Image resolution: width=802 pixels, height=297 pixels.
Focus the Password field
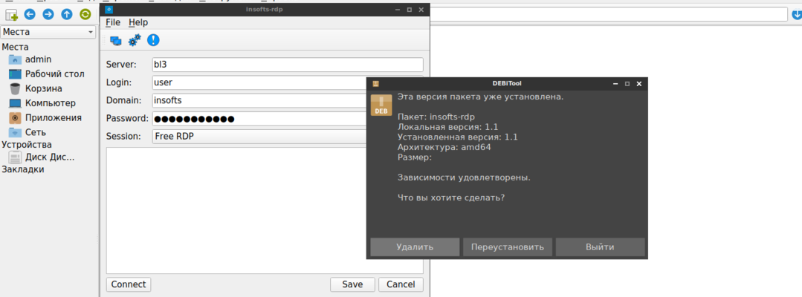point(288,119)
